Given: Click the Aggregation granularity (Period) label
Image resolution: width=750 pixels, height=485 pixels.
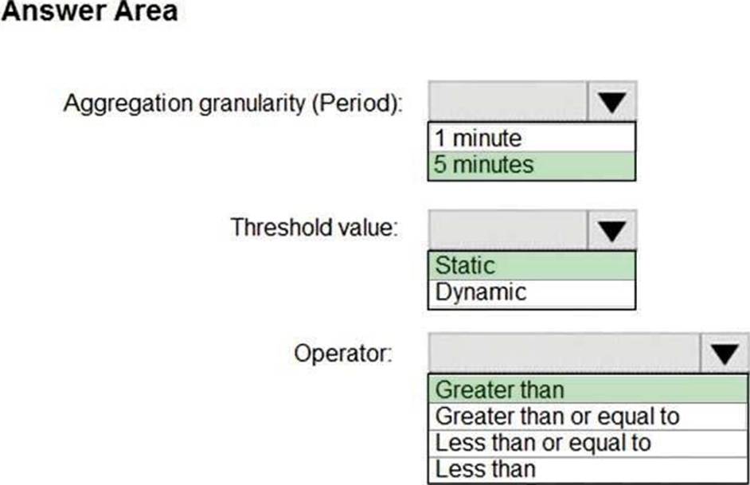Looking at the screenshot, I should coord(232,104).
